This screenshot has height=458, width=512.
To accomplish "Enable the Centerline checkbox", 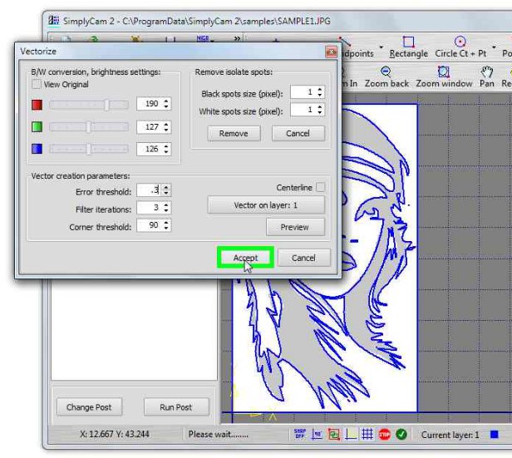I will coord(321,187).
